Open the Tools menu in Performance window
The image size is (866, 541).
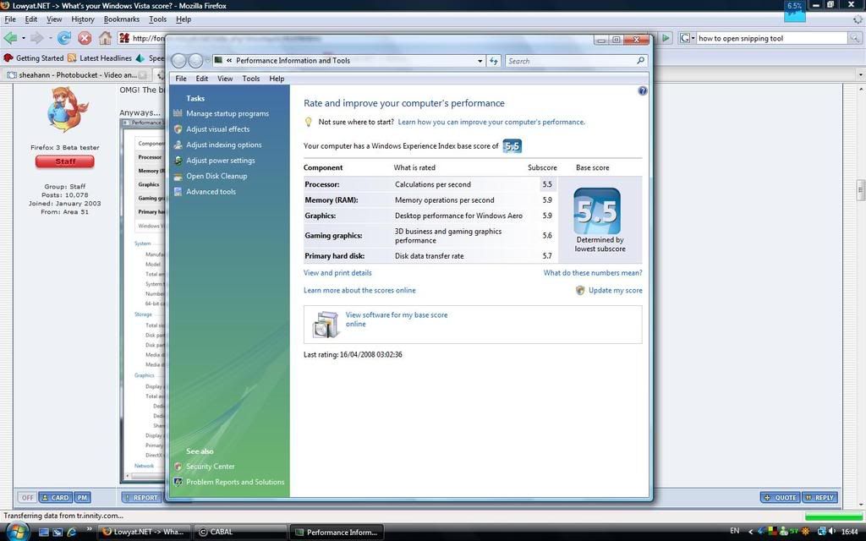(x=251, y=79)
